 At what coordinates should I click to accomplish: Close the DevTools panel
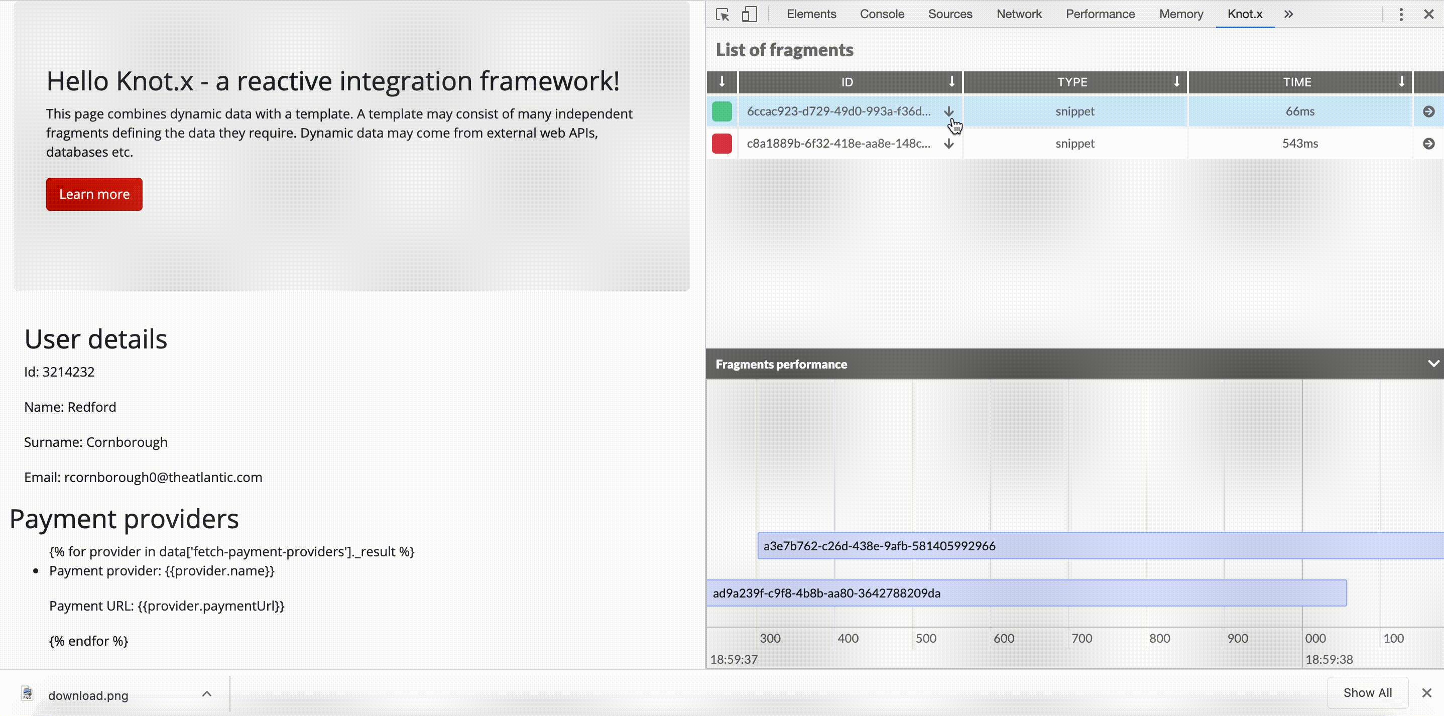click(x=1429, y=15)
